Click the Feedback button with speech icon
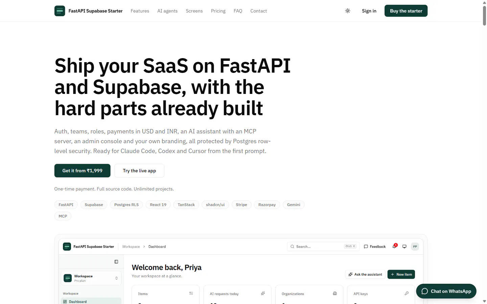 [x=375, y=247]
